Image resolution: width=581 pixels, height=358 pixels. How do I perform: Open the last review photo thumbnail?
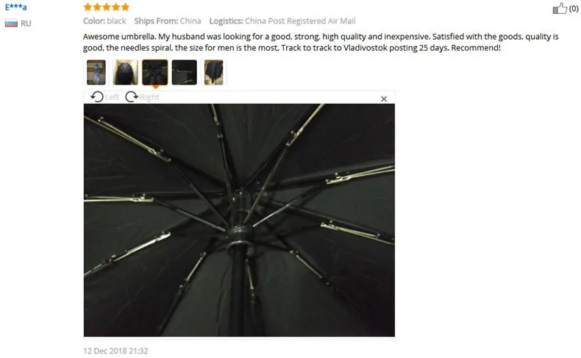pyautogui.click(x=214, y=72)
